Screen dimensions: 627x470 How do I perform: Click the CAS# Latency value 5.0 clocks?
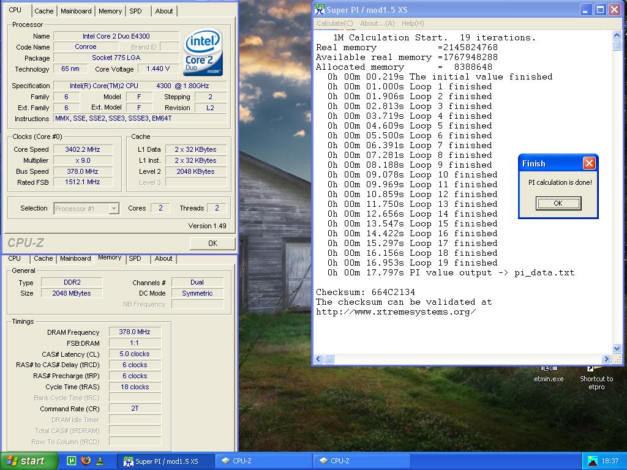135,354
